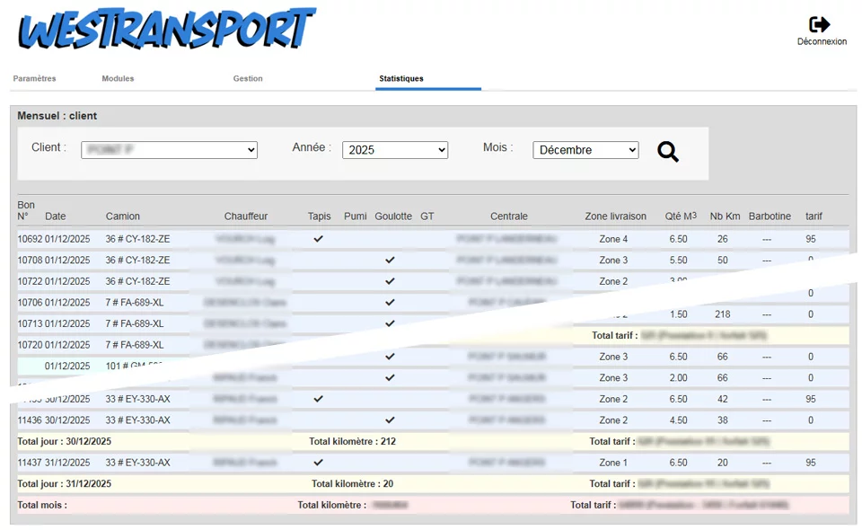The width and height of the screenshot is (862, 530).
Task: Click Goulotte checkmark for bon 10713
Action: (x=390, y=323)
